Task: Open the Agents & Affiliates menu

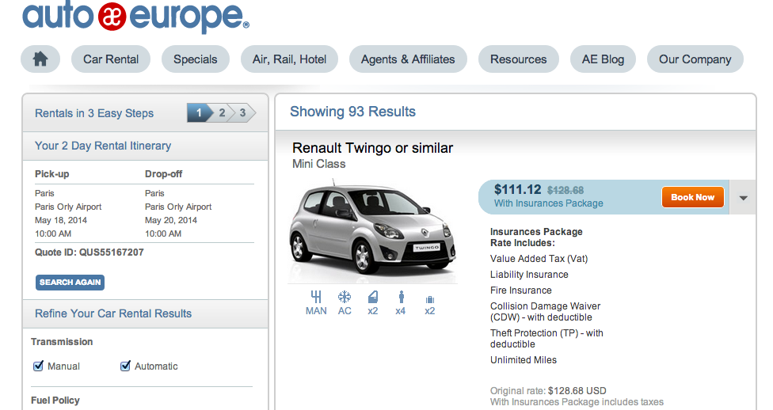Action: click(408, 59)
